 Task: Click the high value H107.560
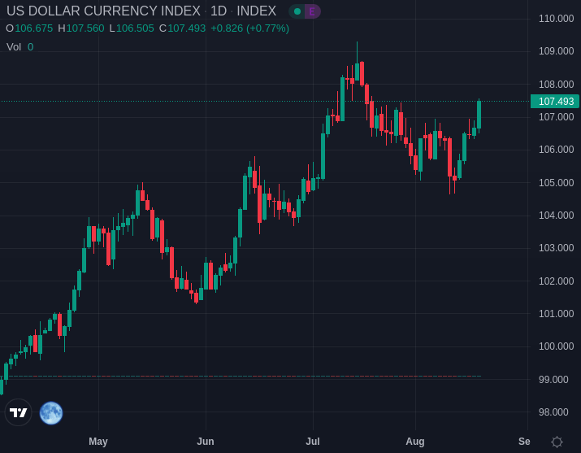(x=81, y=28)
